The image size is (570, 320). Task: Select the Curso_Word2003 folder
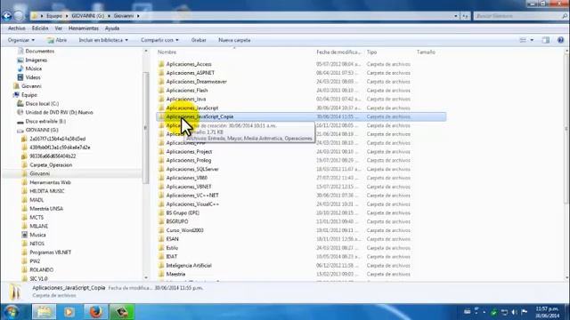point(184,230)
